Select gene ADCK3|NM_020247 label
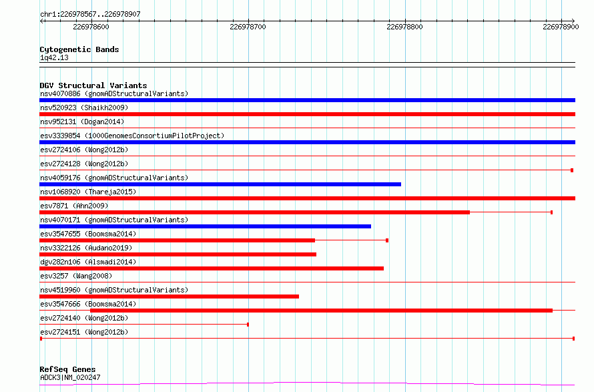 tap(70, 377)
